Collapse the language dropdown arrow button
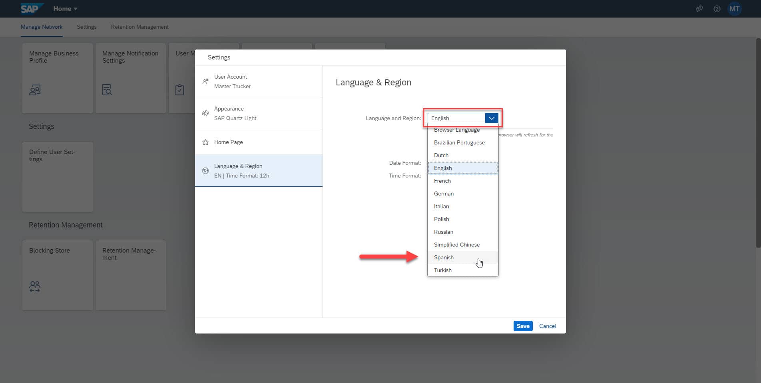This screenshot has width=761, height=383. coord(492,118)
